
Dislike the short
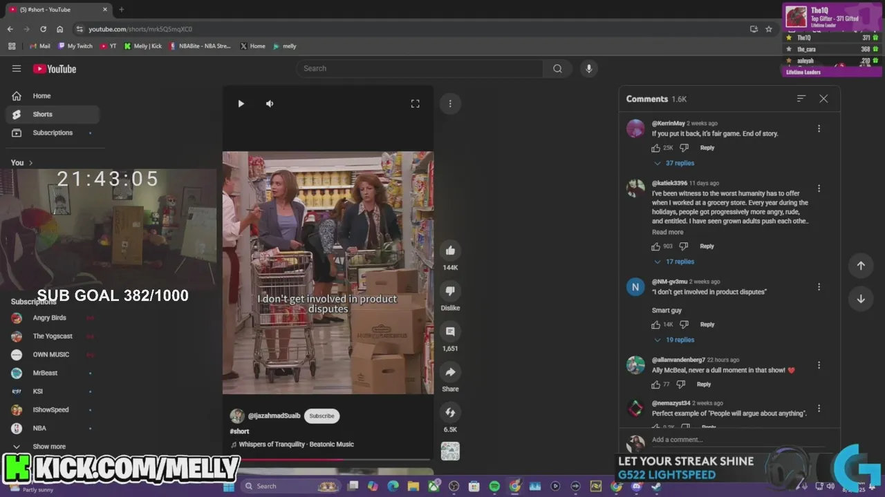point(450,291)
